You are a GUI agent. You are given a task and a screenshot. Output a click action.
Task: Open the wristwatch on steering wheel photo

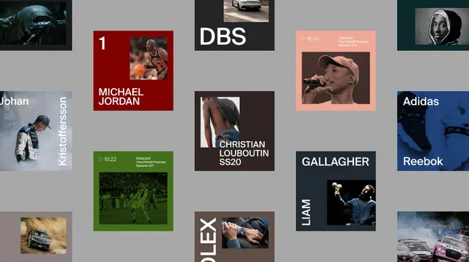[245, 233]
